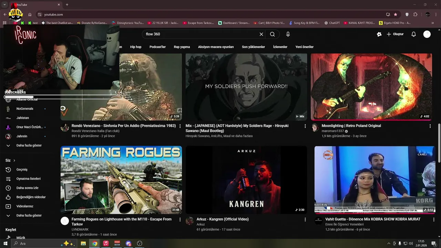Click the Windows taskbar search box

[44, 244]
